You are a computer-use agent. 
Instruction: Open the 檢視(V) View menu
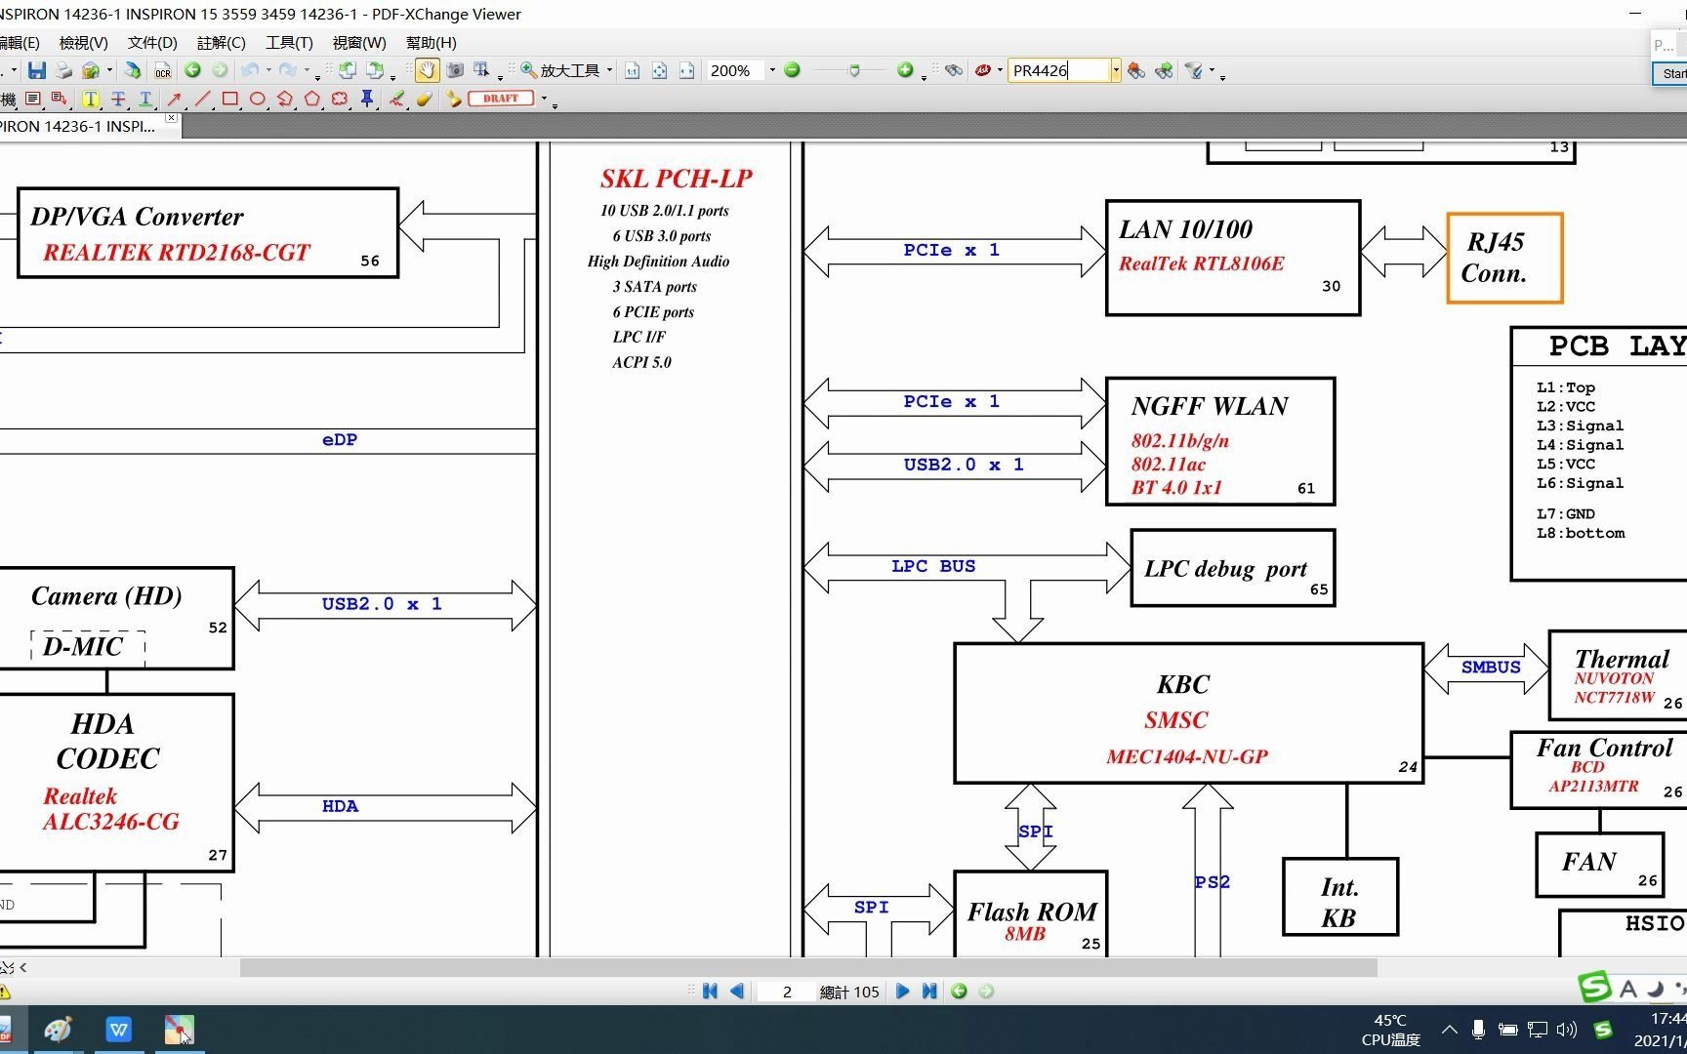[x=83, y=43]
